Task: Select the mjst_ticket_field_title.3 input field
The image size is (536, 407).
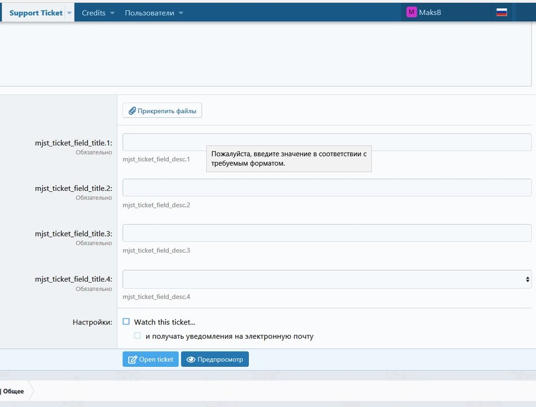Action: coord(327,233)
